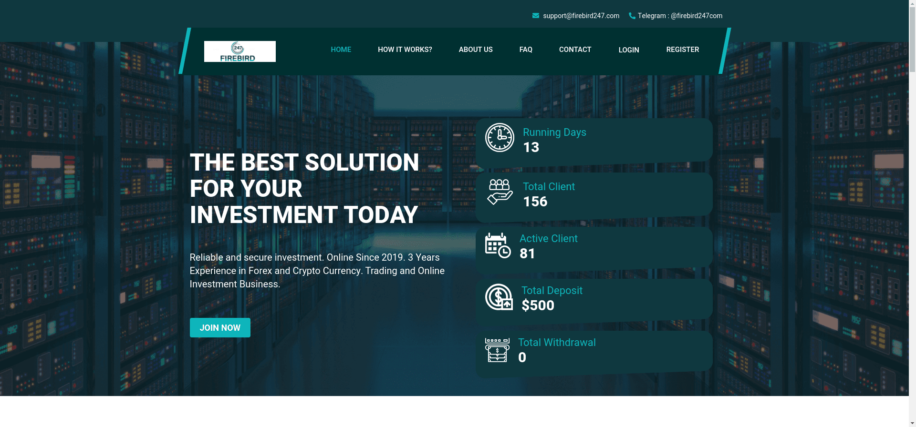Open the FAQ menu item

[526, 50]
